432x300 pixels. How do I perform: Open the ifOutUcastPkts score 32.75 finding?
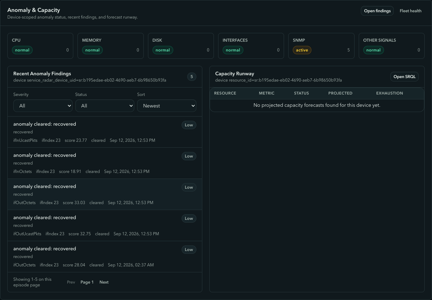pos(105,225)
